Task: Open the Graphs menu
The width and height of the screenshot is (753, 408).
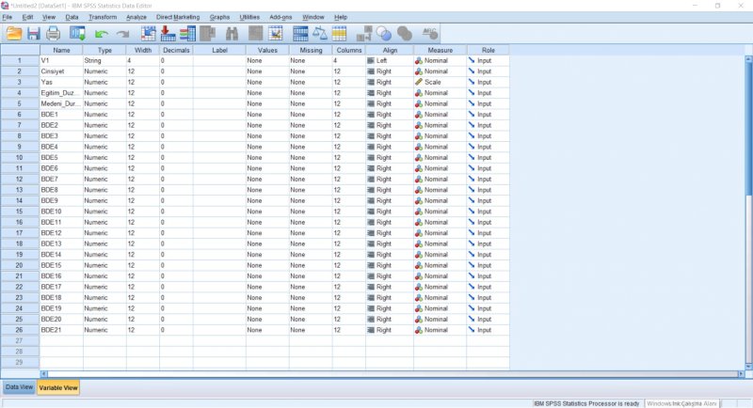Action: tap(219, 17)
